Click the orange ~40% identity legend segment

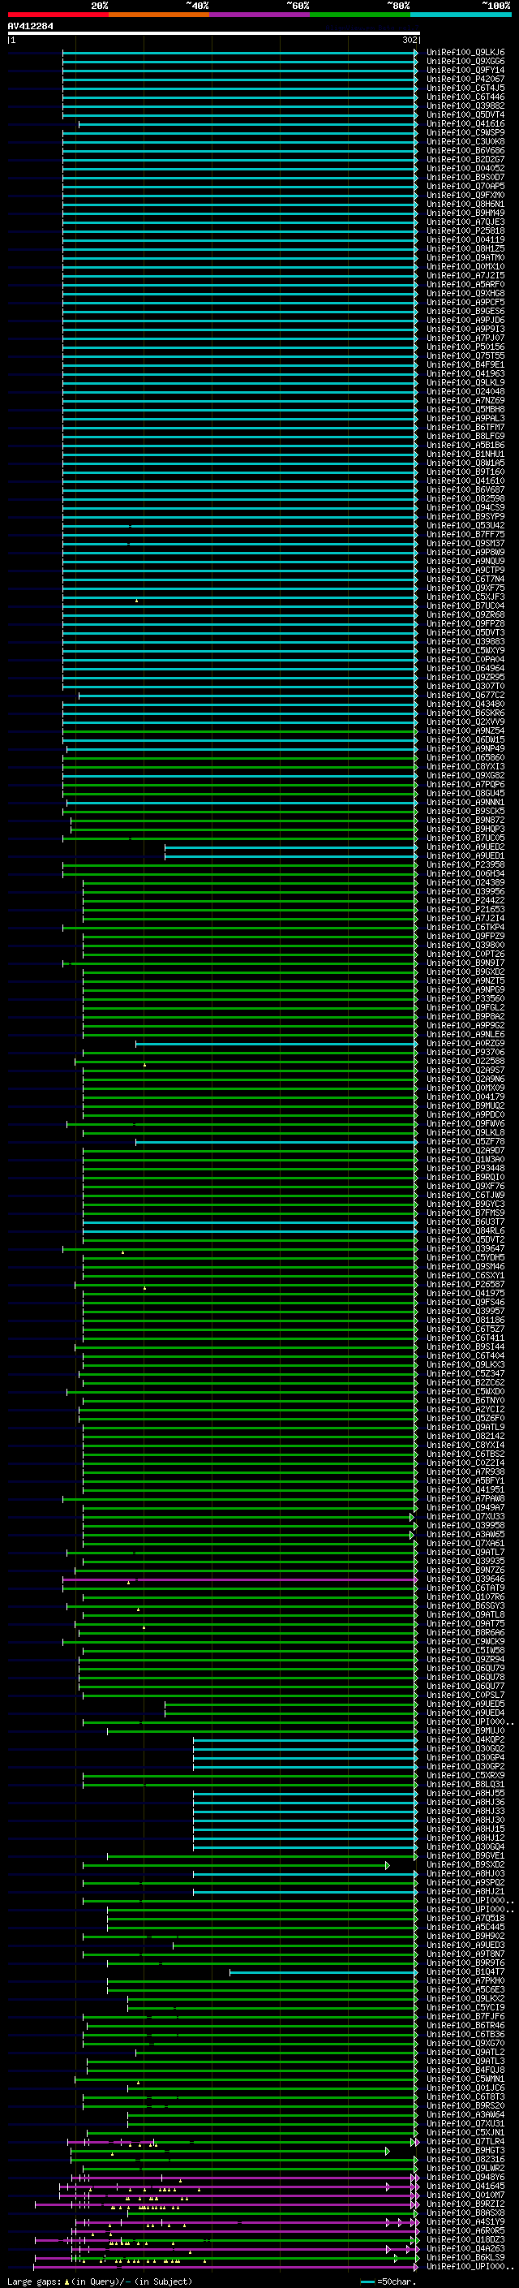tap(159, 15)
